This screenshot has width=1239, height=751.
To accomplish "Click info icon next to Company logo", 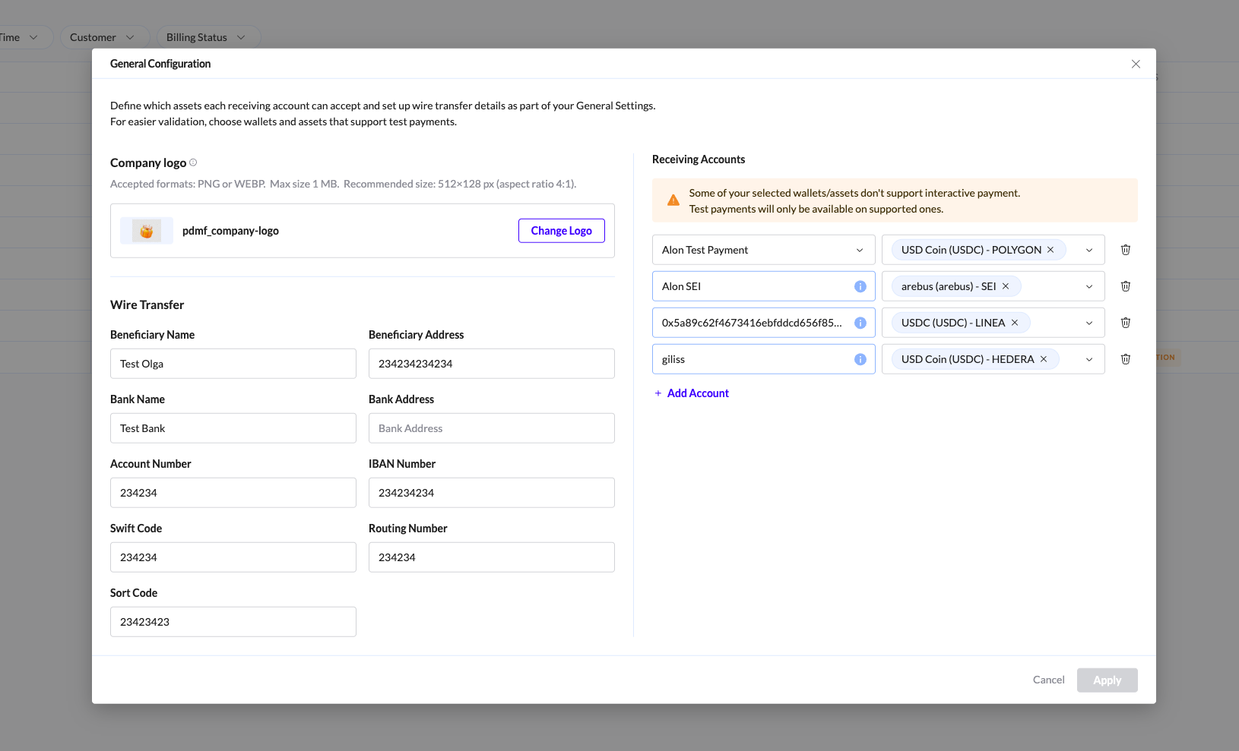I will [x=193, y=163].
